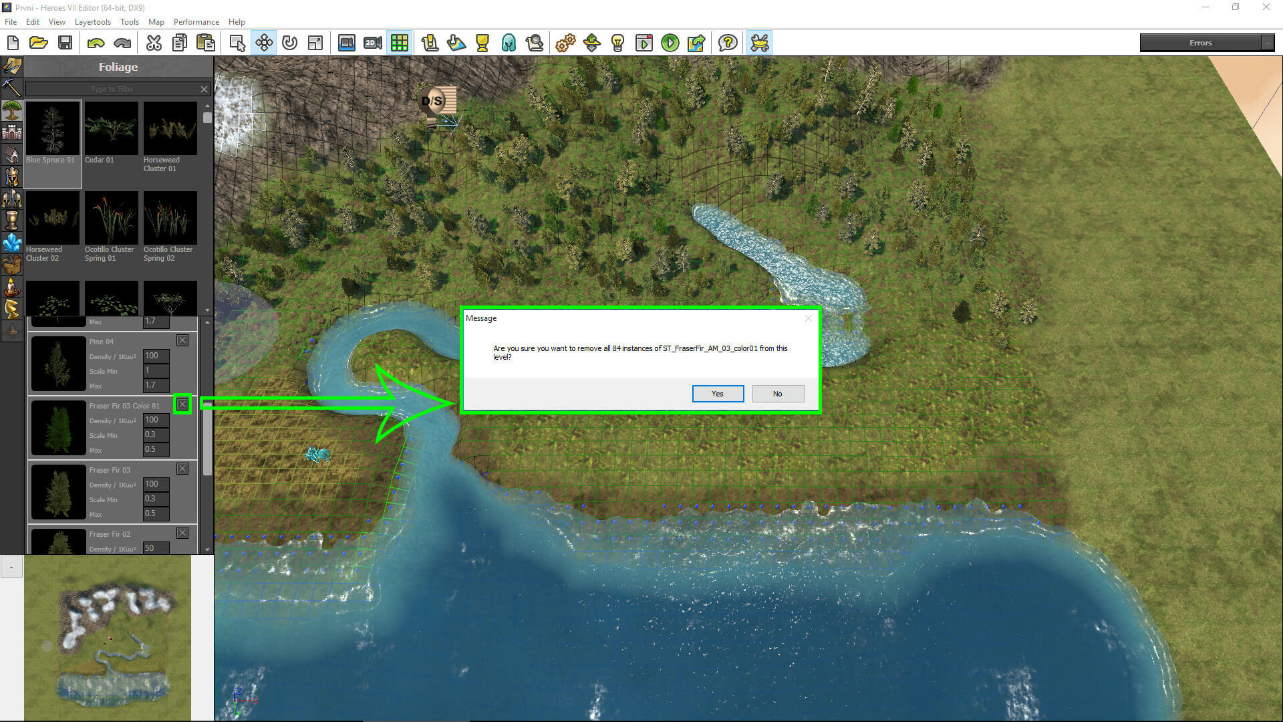Screen dimensions: 1283x722
Task: Cancel removal with No button
Action: (778, 394)
